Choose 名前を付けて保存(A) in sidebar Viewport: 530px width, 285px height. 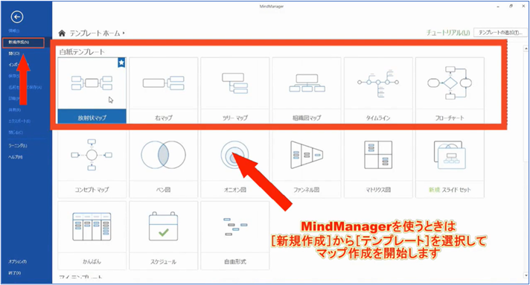[25, 87]
